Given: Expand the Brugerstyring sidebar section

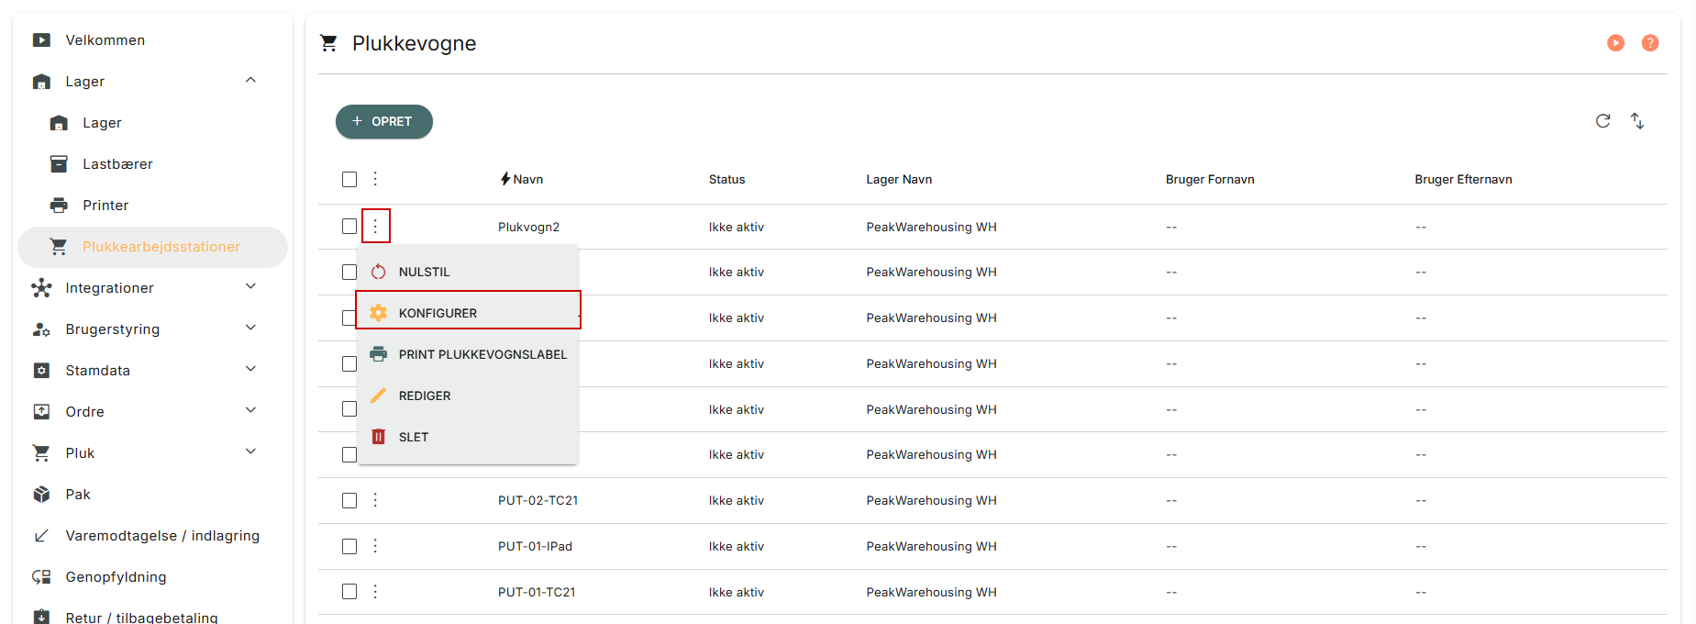Looking at the screenshot, I should [250, 329].
